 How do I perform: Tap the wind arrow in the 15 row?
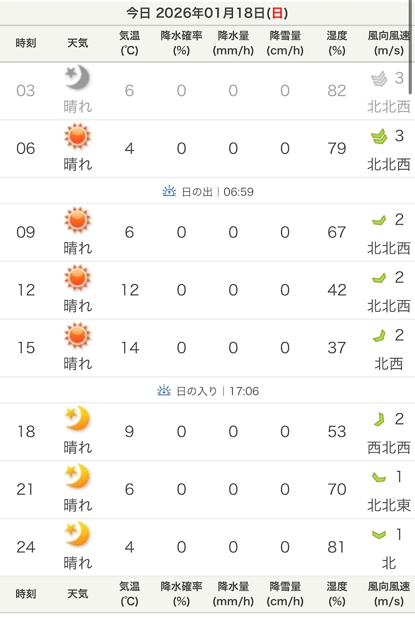[379, 336]
